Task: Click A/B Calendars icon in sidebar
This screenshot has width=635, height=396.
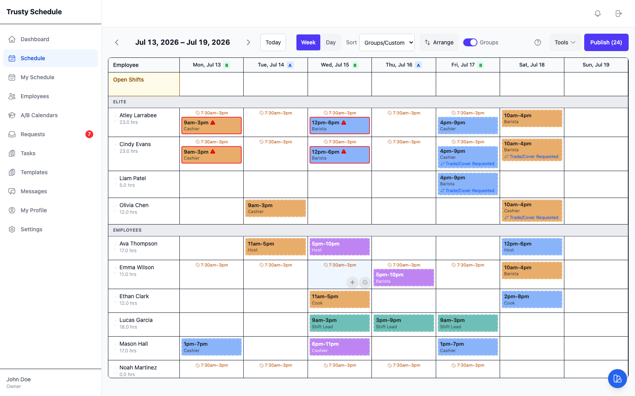Action: pos(12,115)
